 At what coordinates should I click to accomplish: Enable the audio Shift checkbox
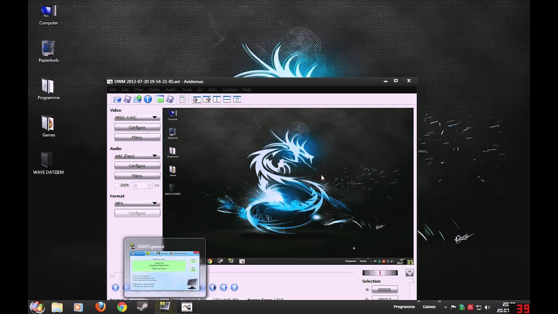116,185
